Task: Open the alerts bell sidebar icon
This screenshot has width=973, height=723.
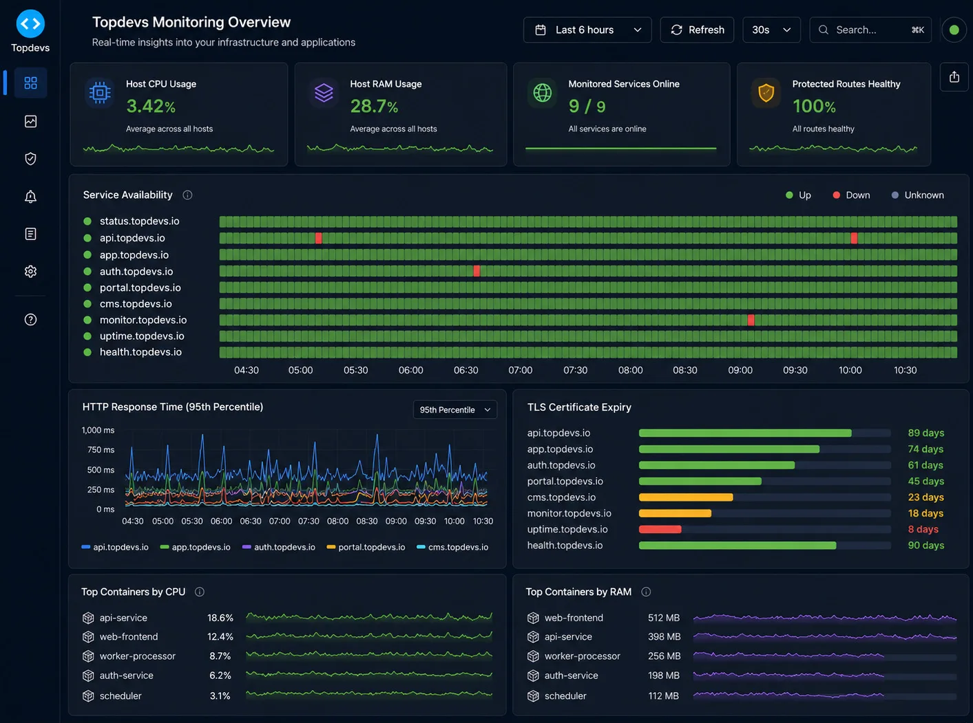Action: tap(30, 197)
